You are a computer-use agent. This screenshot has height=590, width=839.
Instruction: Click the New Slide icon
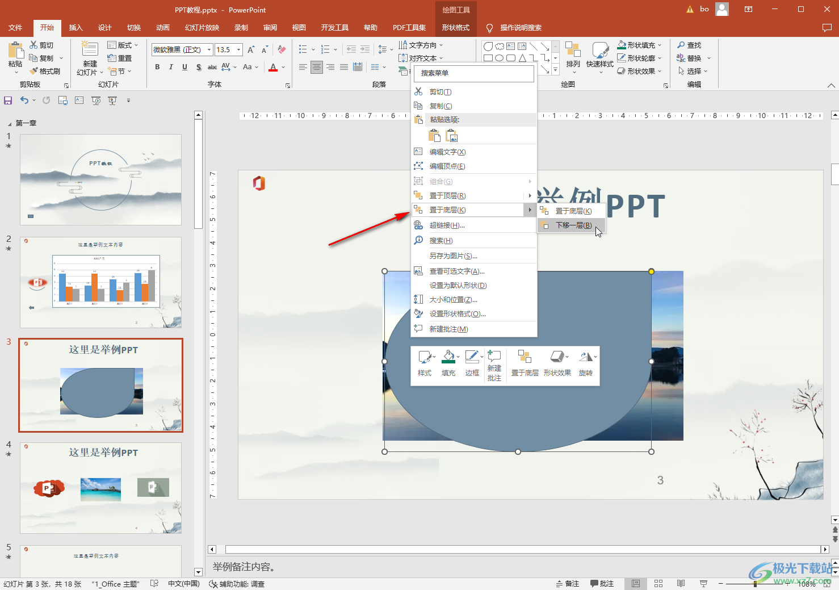click(x=90, y=49)
